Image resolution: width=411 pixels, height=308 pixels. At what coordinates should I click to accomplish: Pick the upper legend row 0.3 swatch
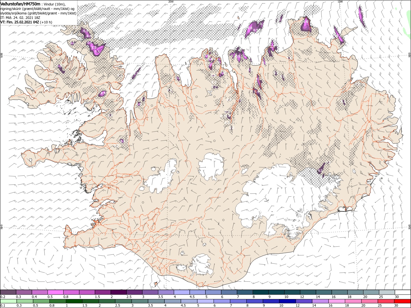(x=24, y=292)
